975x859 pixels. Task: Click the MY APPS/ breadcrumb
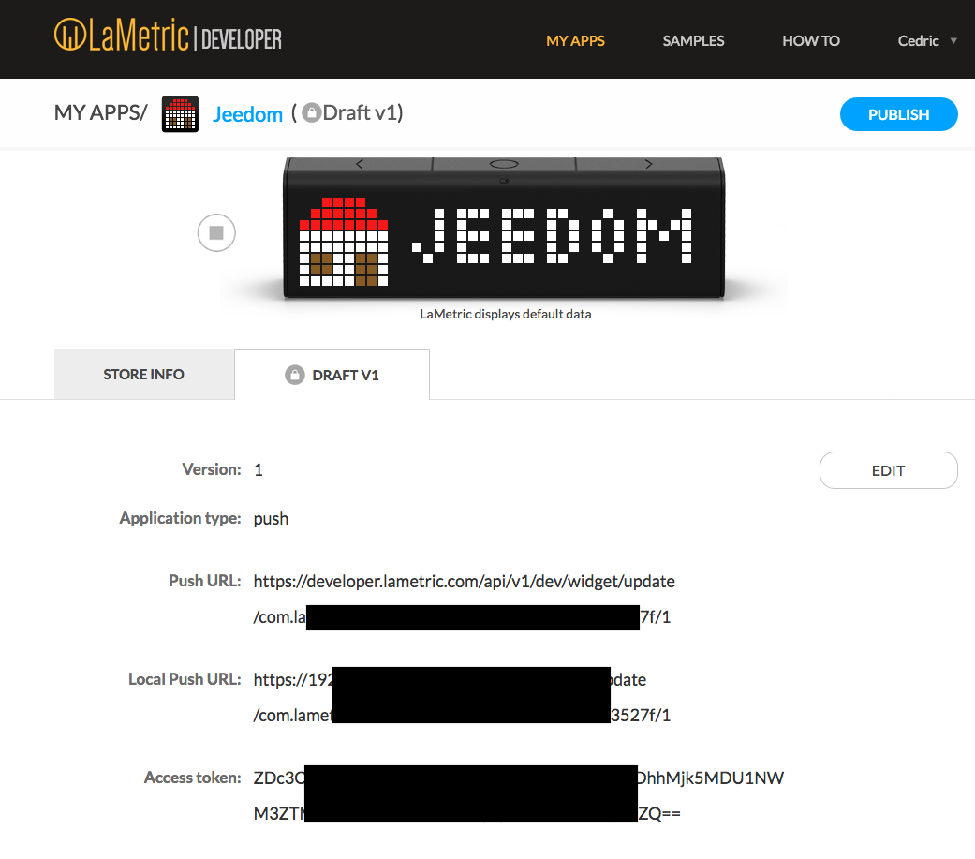(101, 113)
